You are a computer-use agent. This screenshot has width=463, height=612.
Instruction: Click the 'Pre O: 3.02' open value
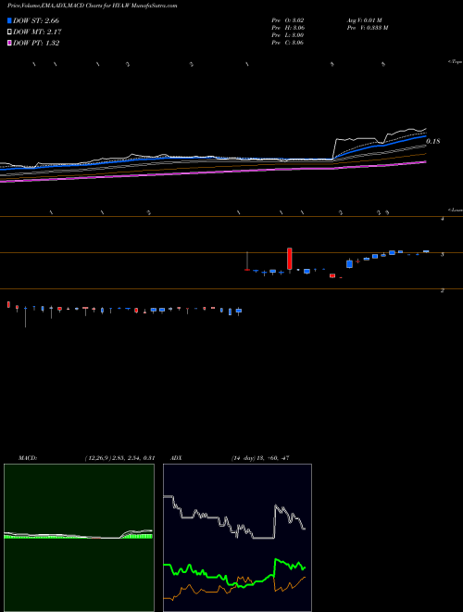(x=288, y=20)
